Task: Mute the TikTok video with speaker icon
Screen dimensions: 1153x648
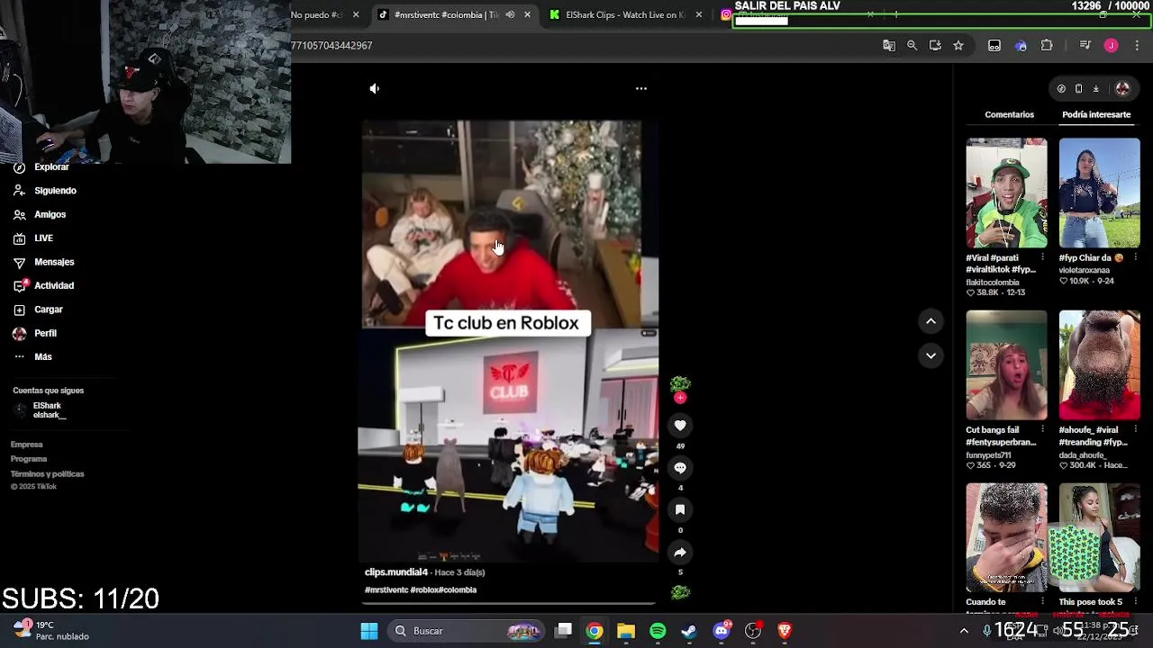Action: (x=375, y=88)
